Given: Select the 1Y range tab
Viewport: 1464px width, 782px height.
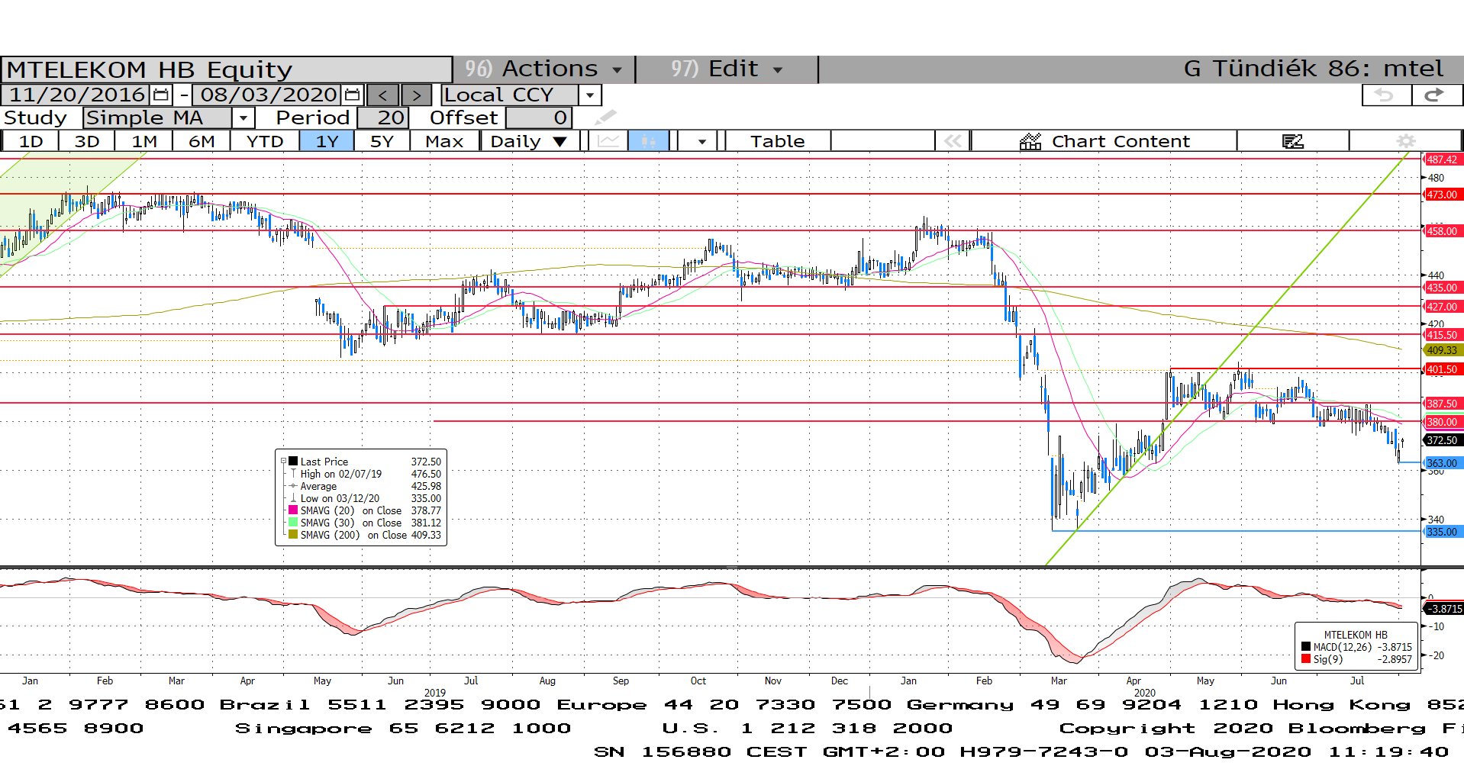Looking at the screenshot, I should coord(327,141).
